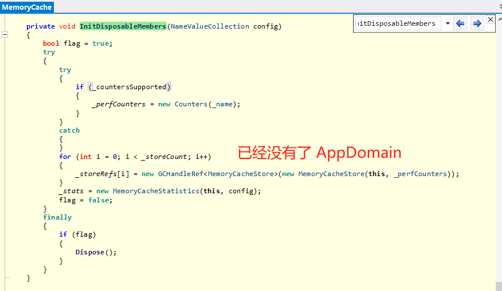Viewport: 502px width, 291px height.
Task: Switch to the MemoryCache tab
Action: (x=27, y=7)
